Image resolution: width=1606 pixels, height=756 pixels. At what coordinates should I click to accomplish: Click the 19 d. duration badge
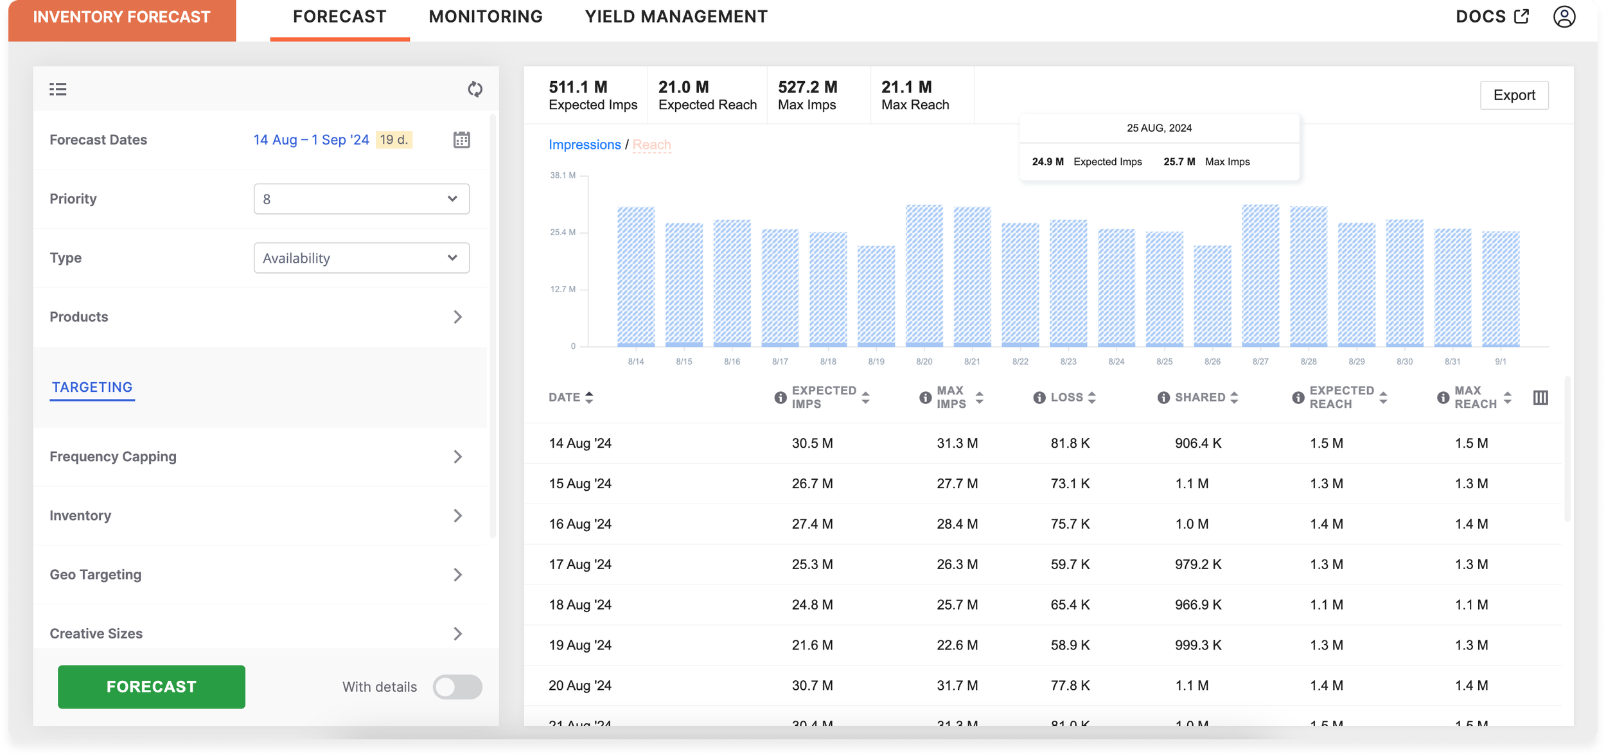[394, 139]
